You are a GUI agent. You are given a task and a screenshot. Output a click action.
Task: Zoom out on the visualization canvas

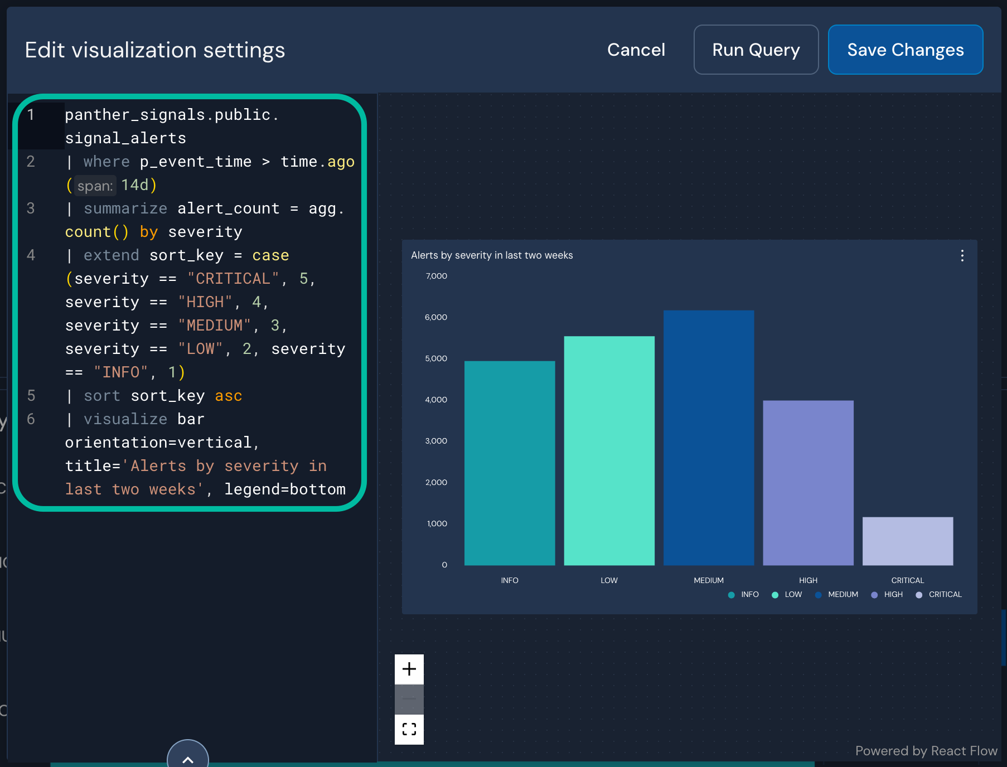(409, 699)
